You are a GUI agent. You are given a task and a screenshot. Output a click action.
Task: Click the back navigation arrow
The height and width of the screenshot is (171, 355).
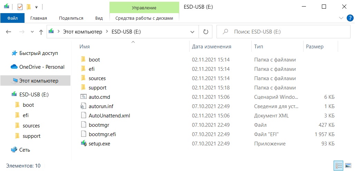click(x=9, y=32)
